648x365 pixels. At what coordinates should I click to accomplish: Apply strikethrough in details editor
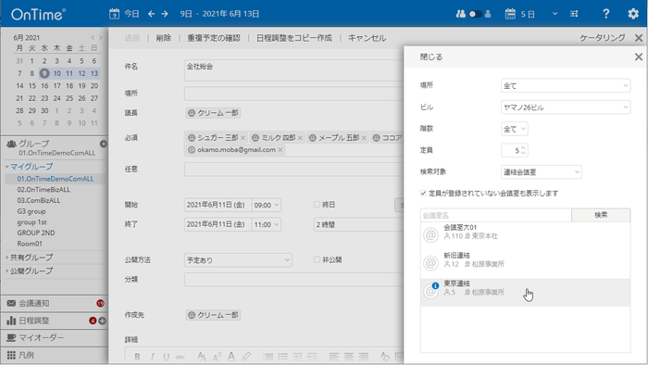[x=181, y=357]
